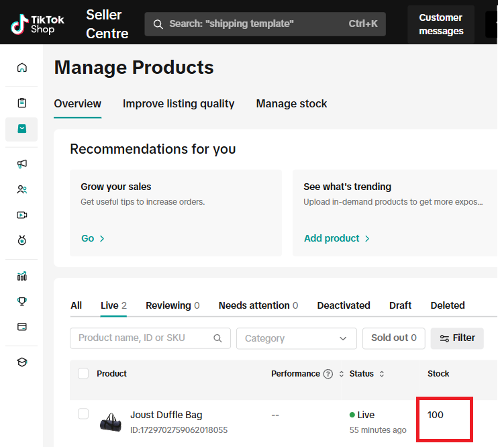Tick the select-all checkbox in Product header
Screen dimensions: 498x447
point(83,374)
